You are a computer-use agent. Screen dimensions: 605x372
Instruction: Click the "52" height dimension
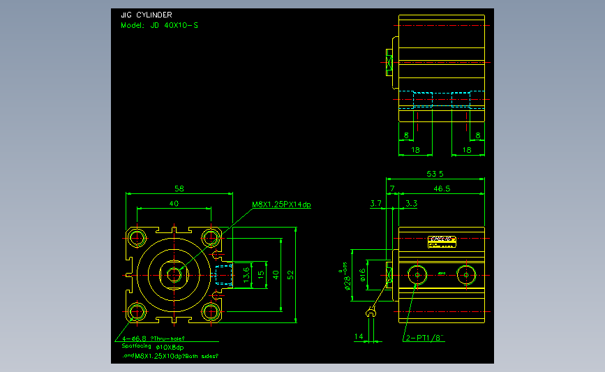pyautogui.click(x=290, y=275)
